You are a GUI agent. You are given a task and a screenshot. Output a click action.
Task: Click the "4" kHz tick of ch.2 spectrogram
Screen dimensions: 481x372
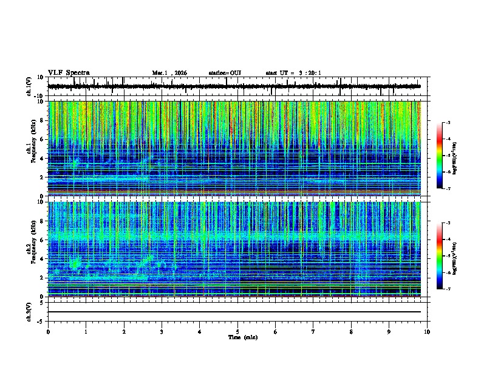point(42,259)
